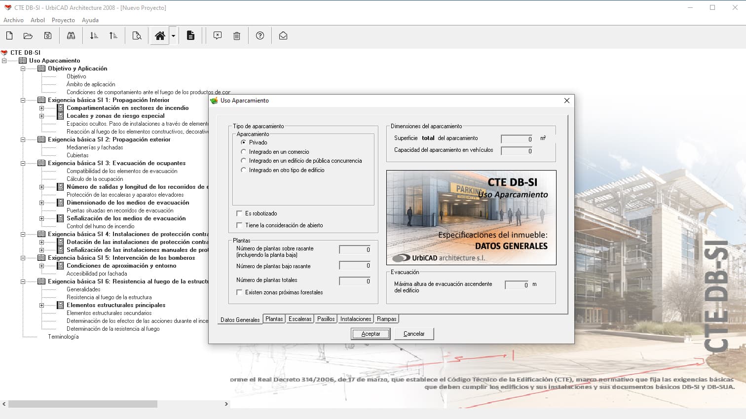Click the black document report icon
Screen dimensions: 746x419
[190, 35]
